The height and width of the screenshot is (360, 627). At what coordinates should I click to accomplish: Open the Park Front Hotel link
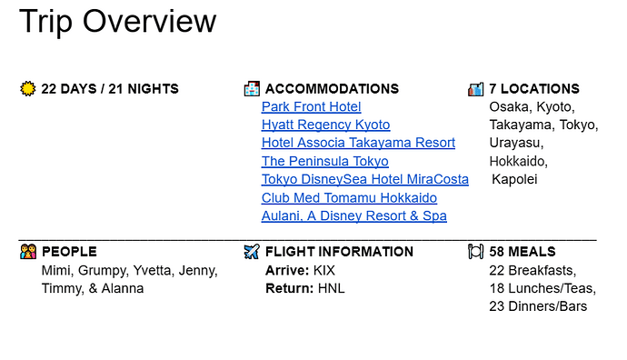click(311, 106)
